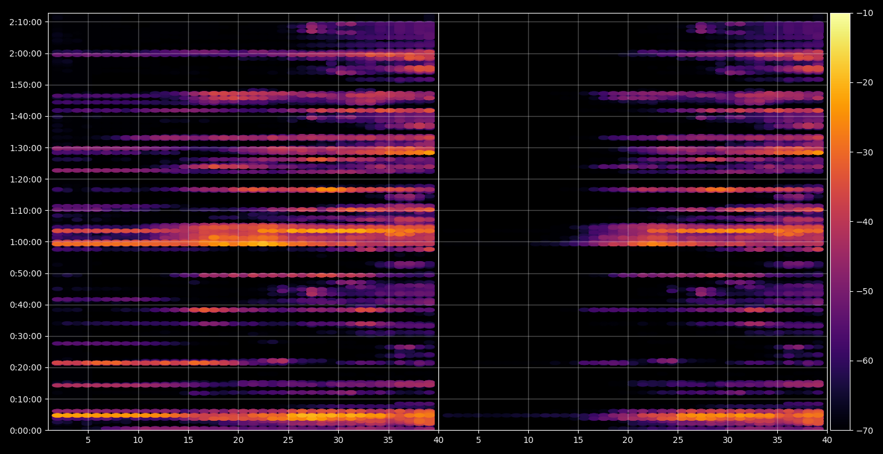The image size is (883, 454).
Task: Click the −50 colorbar tick label
Action: tap(864, 291)
